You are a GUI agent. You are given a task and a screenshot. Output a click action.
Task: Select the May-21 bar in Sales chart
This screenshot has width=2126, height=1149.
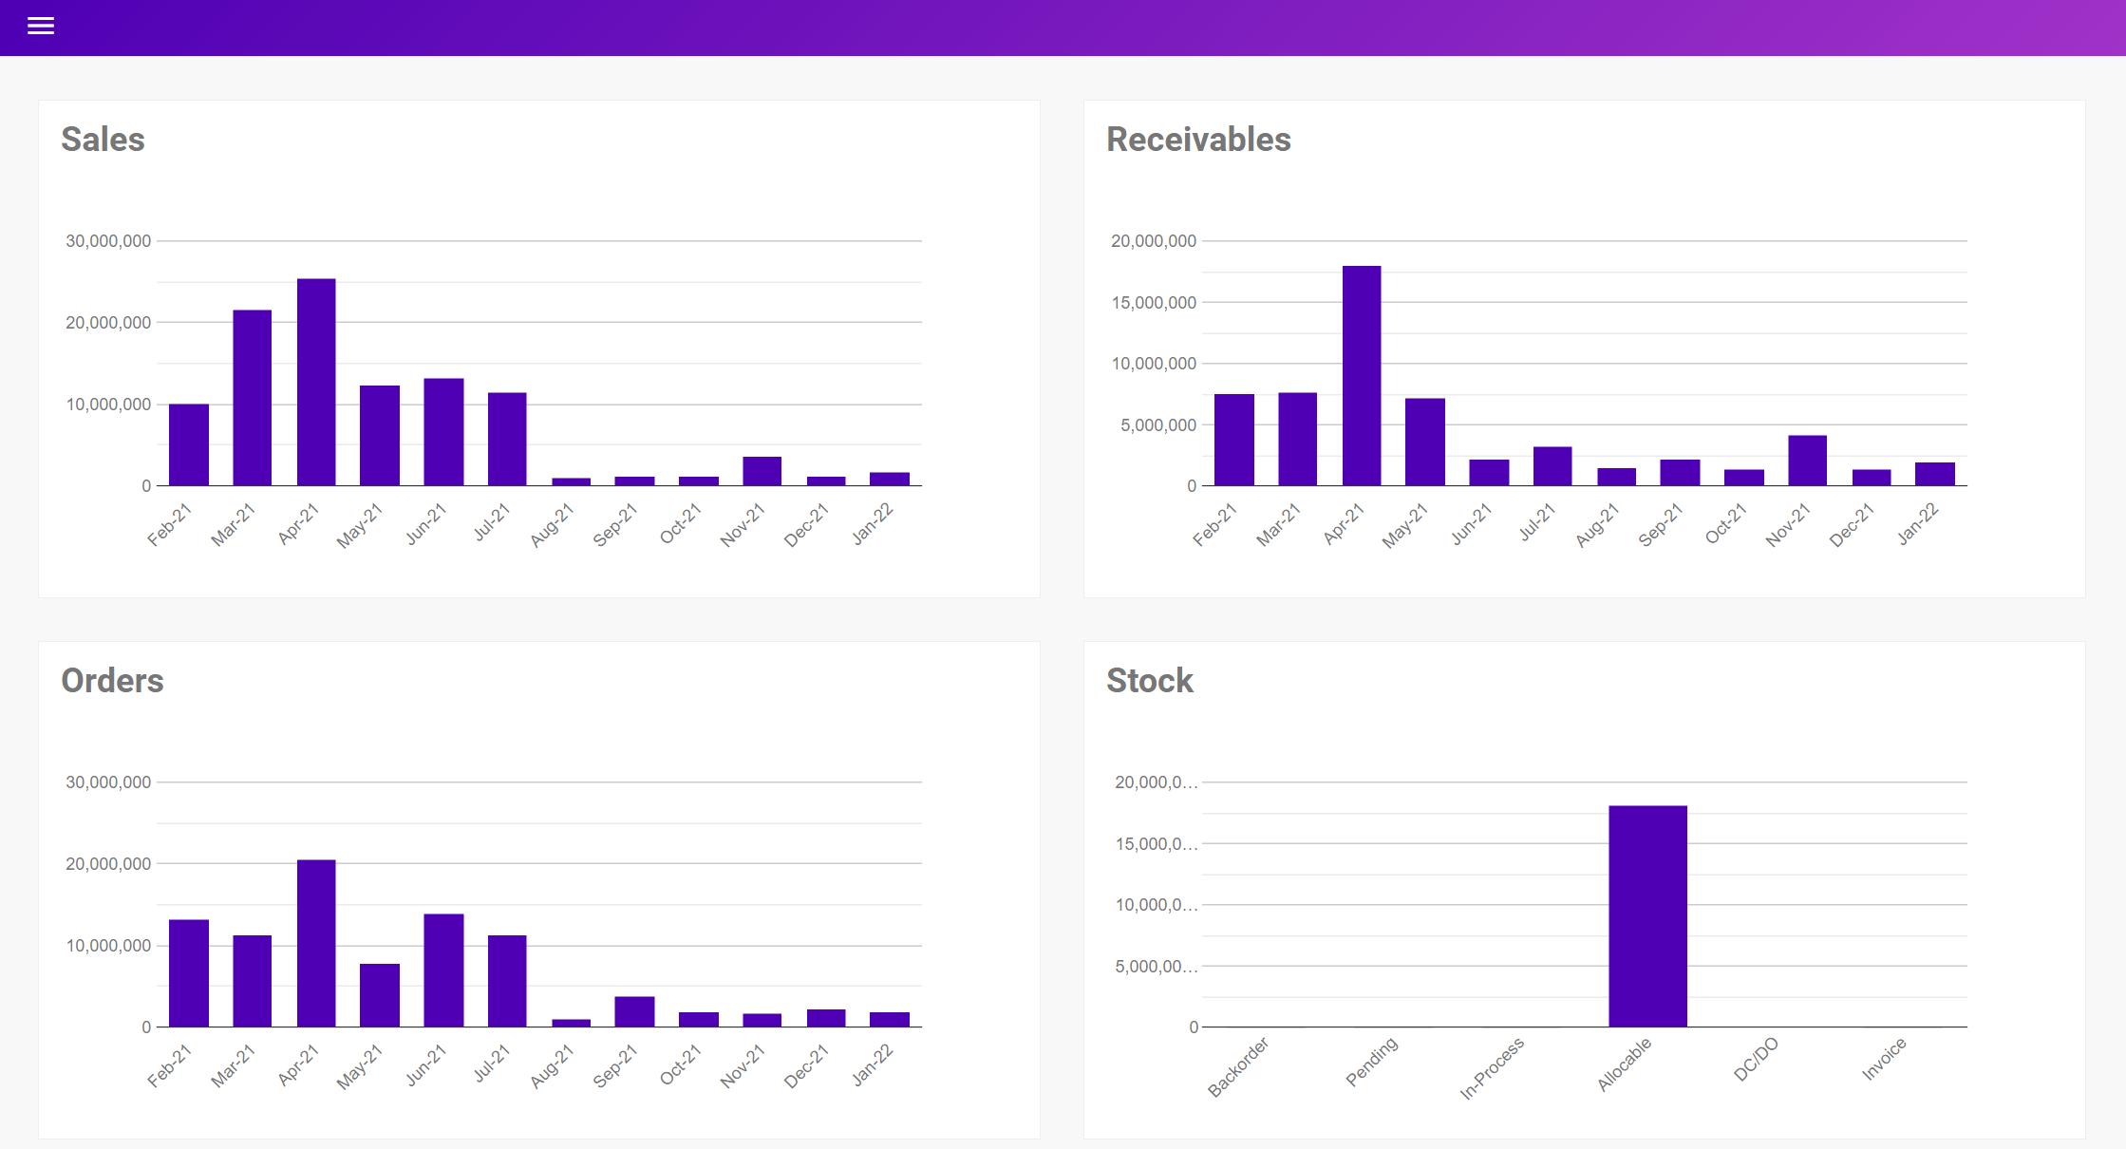pyautogui.click(x=380, y=436)
